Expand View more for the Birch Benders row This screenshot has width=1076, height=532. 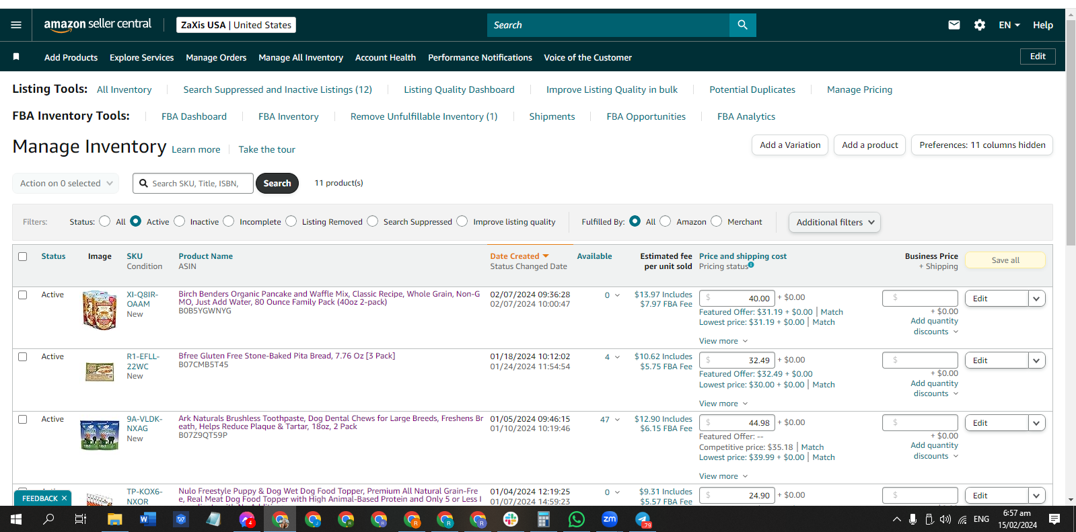(x=723, y=341)
